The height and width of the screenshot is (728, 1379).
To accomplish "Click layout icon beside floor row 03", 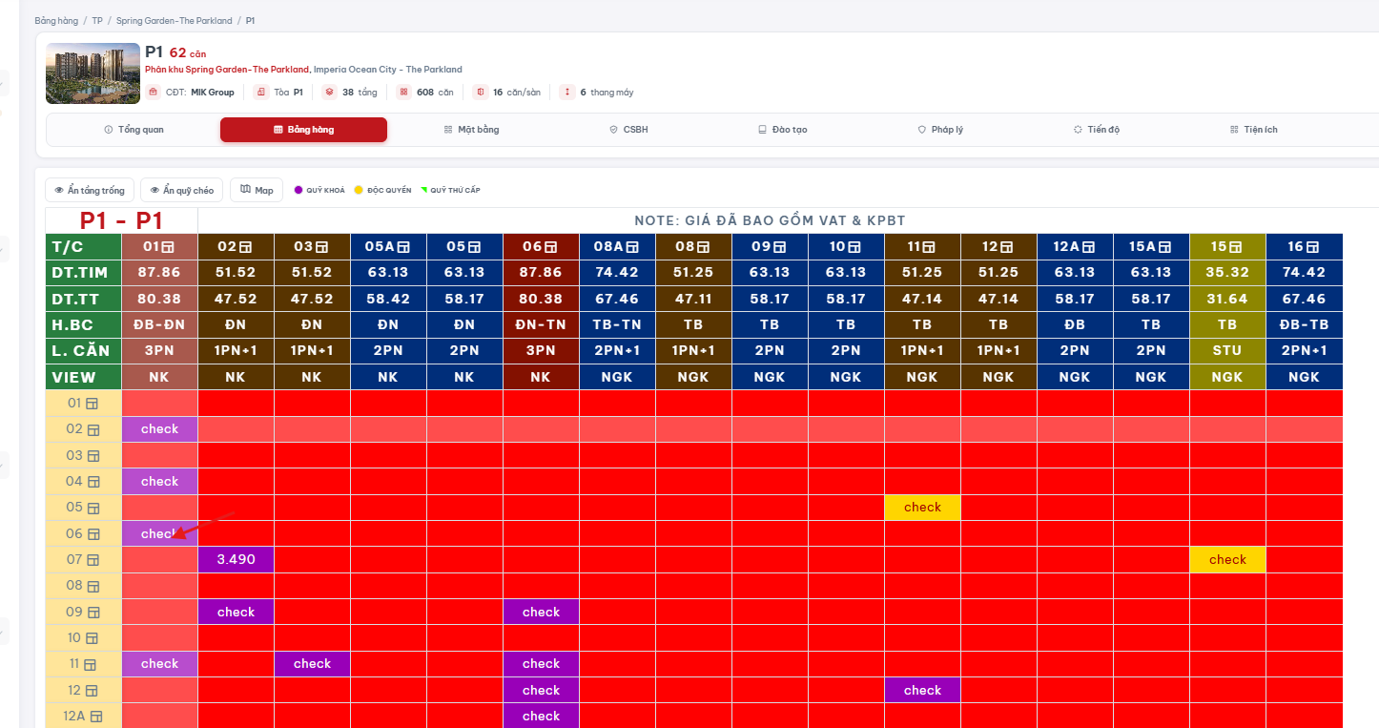I will pos(93,456).
